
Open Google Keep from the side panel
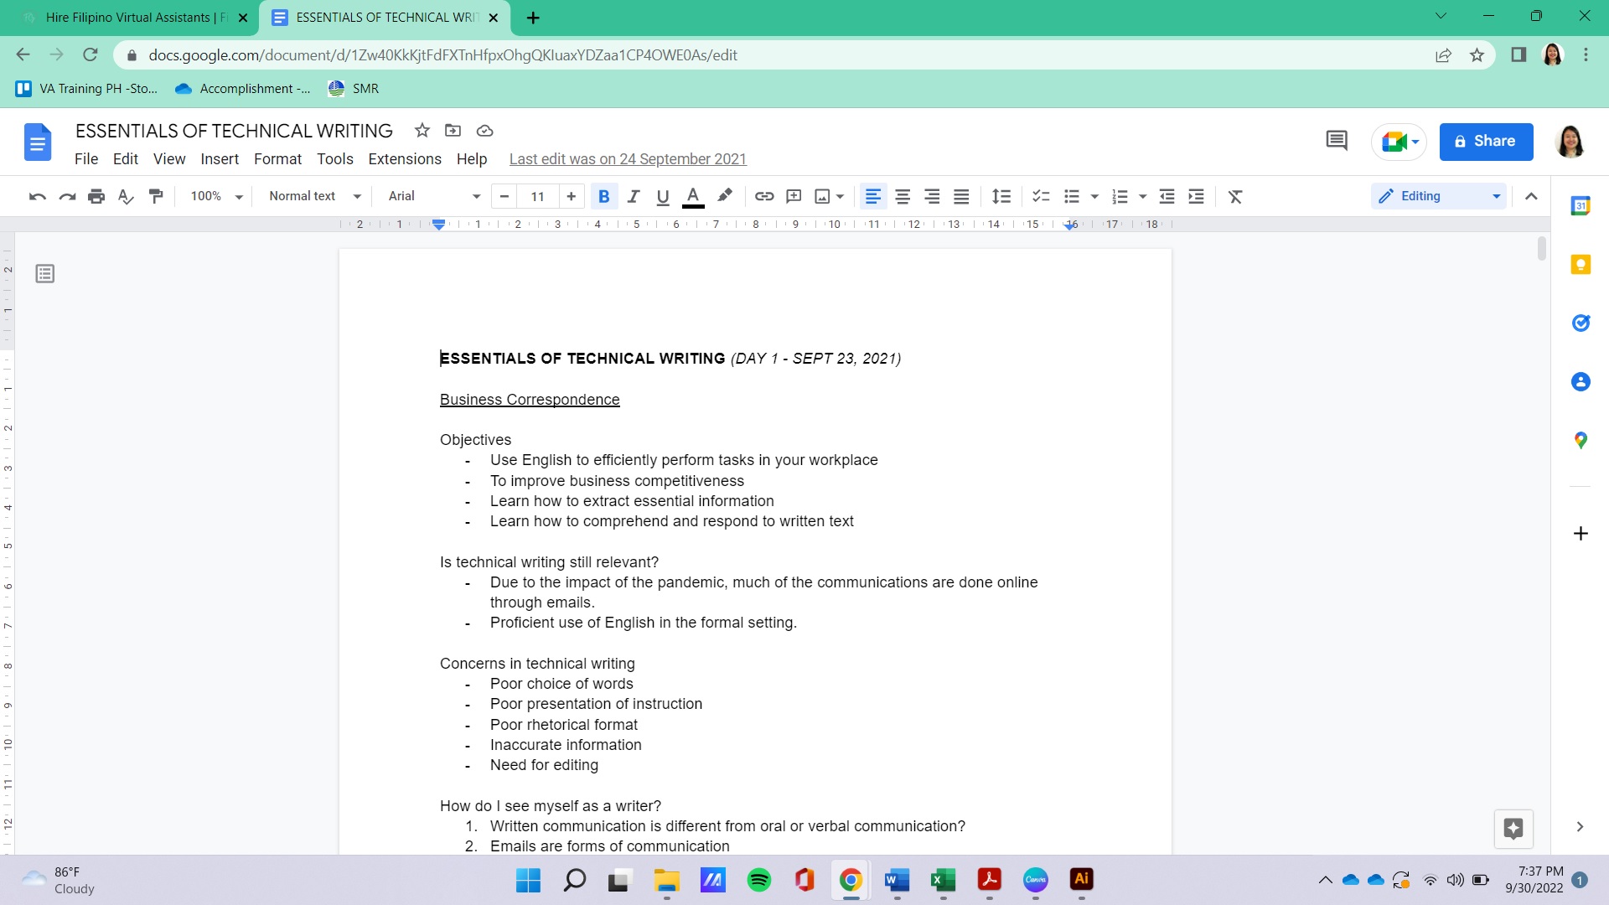point(1581,265)
